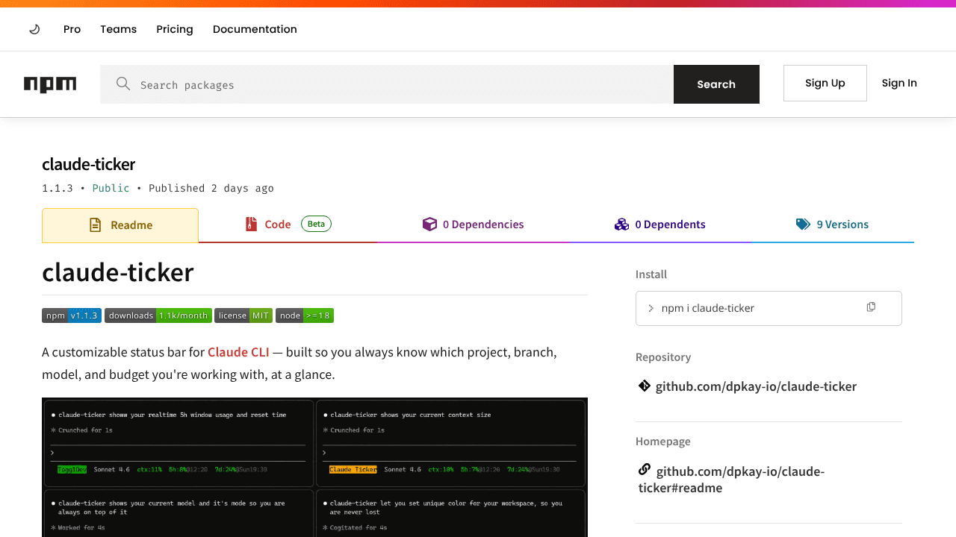Screen dimensions: 956x537
Task: Select the Readme tab
Action: [x=120, y=225]
